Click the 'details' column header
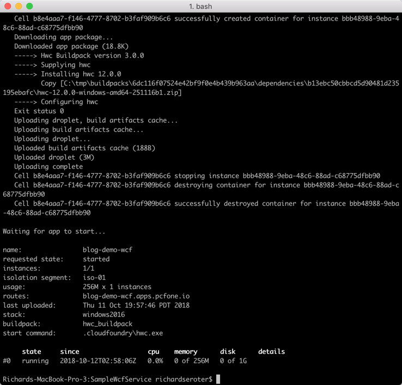 pyautogui.click(x=271, y=351)
